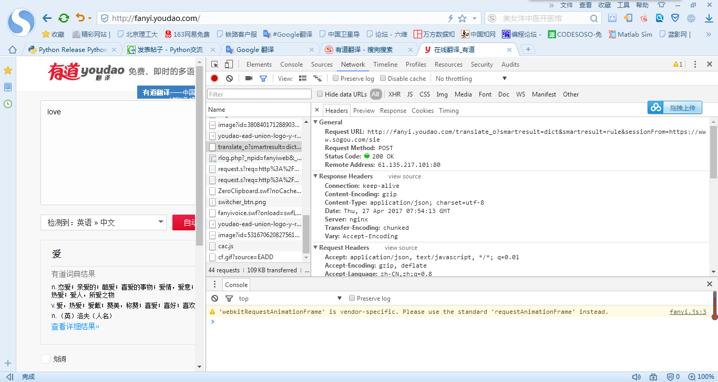
Task: Switch to the Preview tab
Action: 364,111
